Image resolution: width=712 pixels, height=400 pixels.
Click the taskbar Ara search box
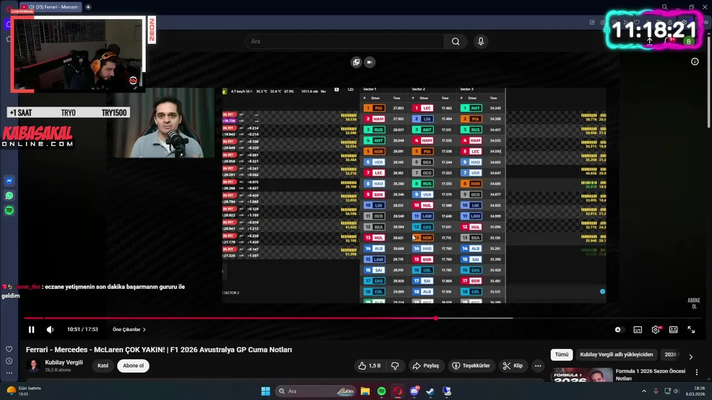pyautogui.click(x=315, y=391)
